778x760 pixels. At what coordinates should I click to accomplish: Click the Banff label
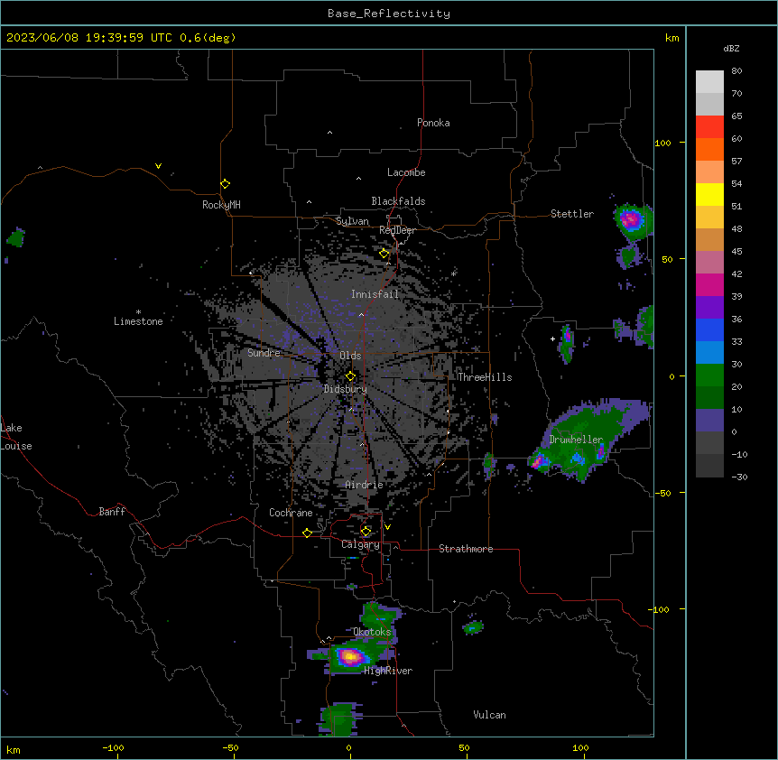112,512
